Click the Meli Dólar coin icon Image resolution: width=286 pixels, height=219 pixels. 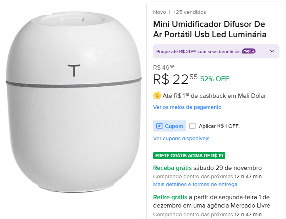click(157, 96)
